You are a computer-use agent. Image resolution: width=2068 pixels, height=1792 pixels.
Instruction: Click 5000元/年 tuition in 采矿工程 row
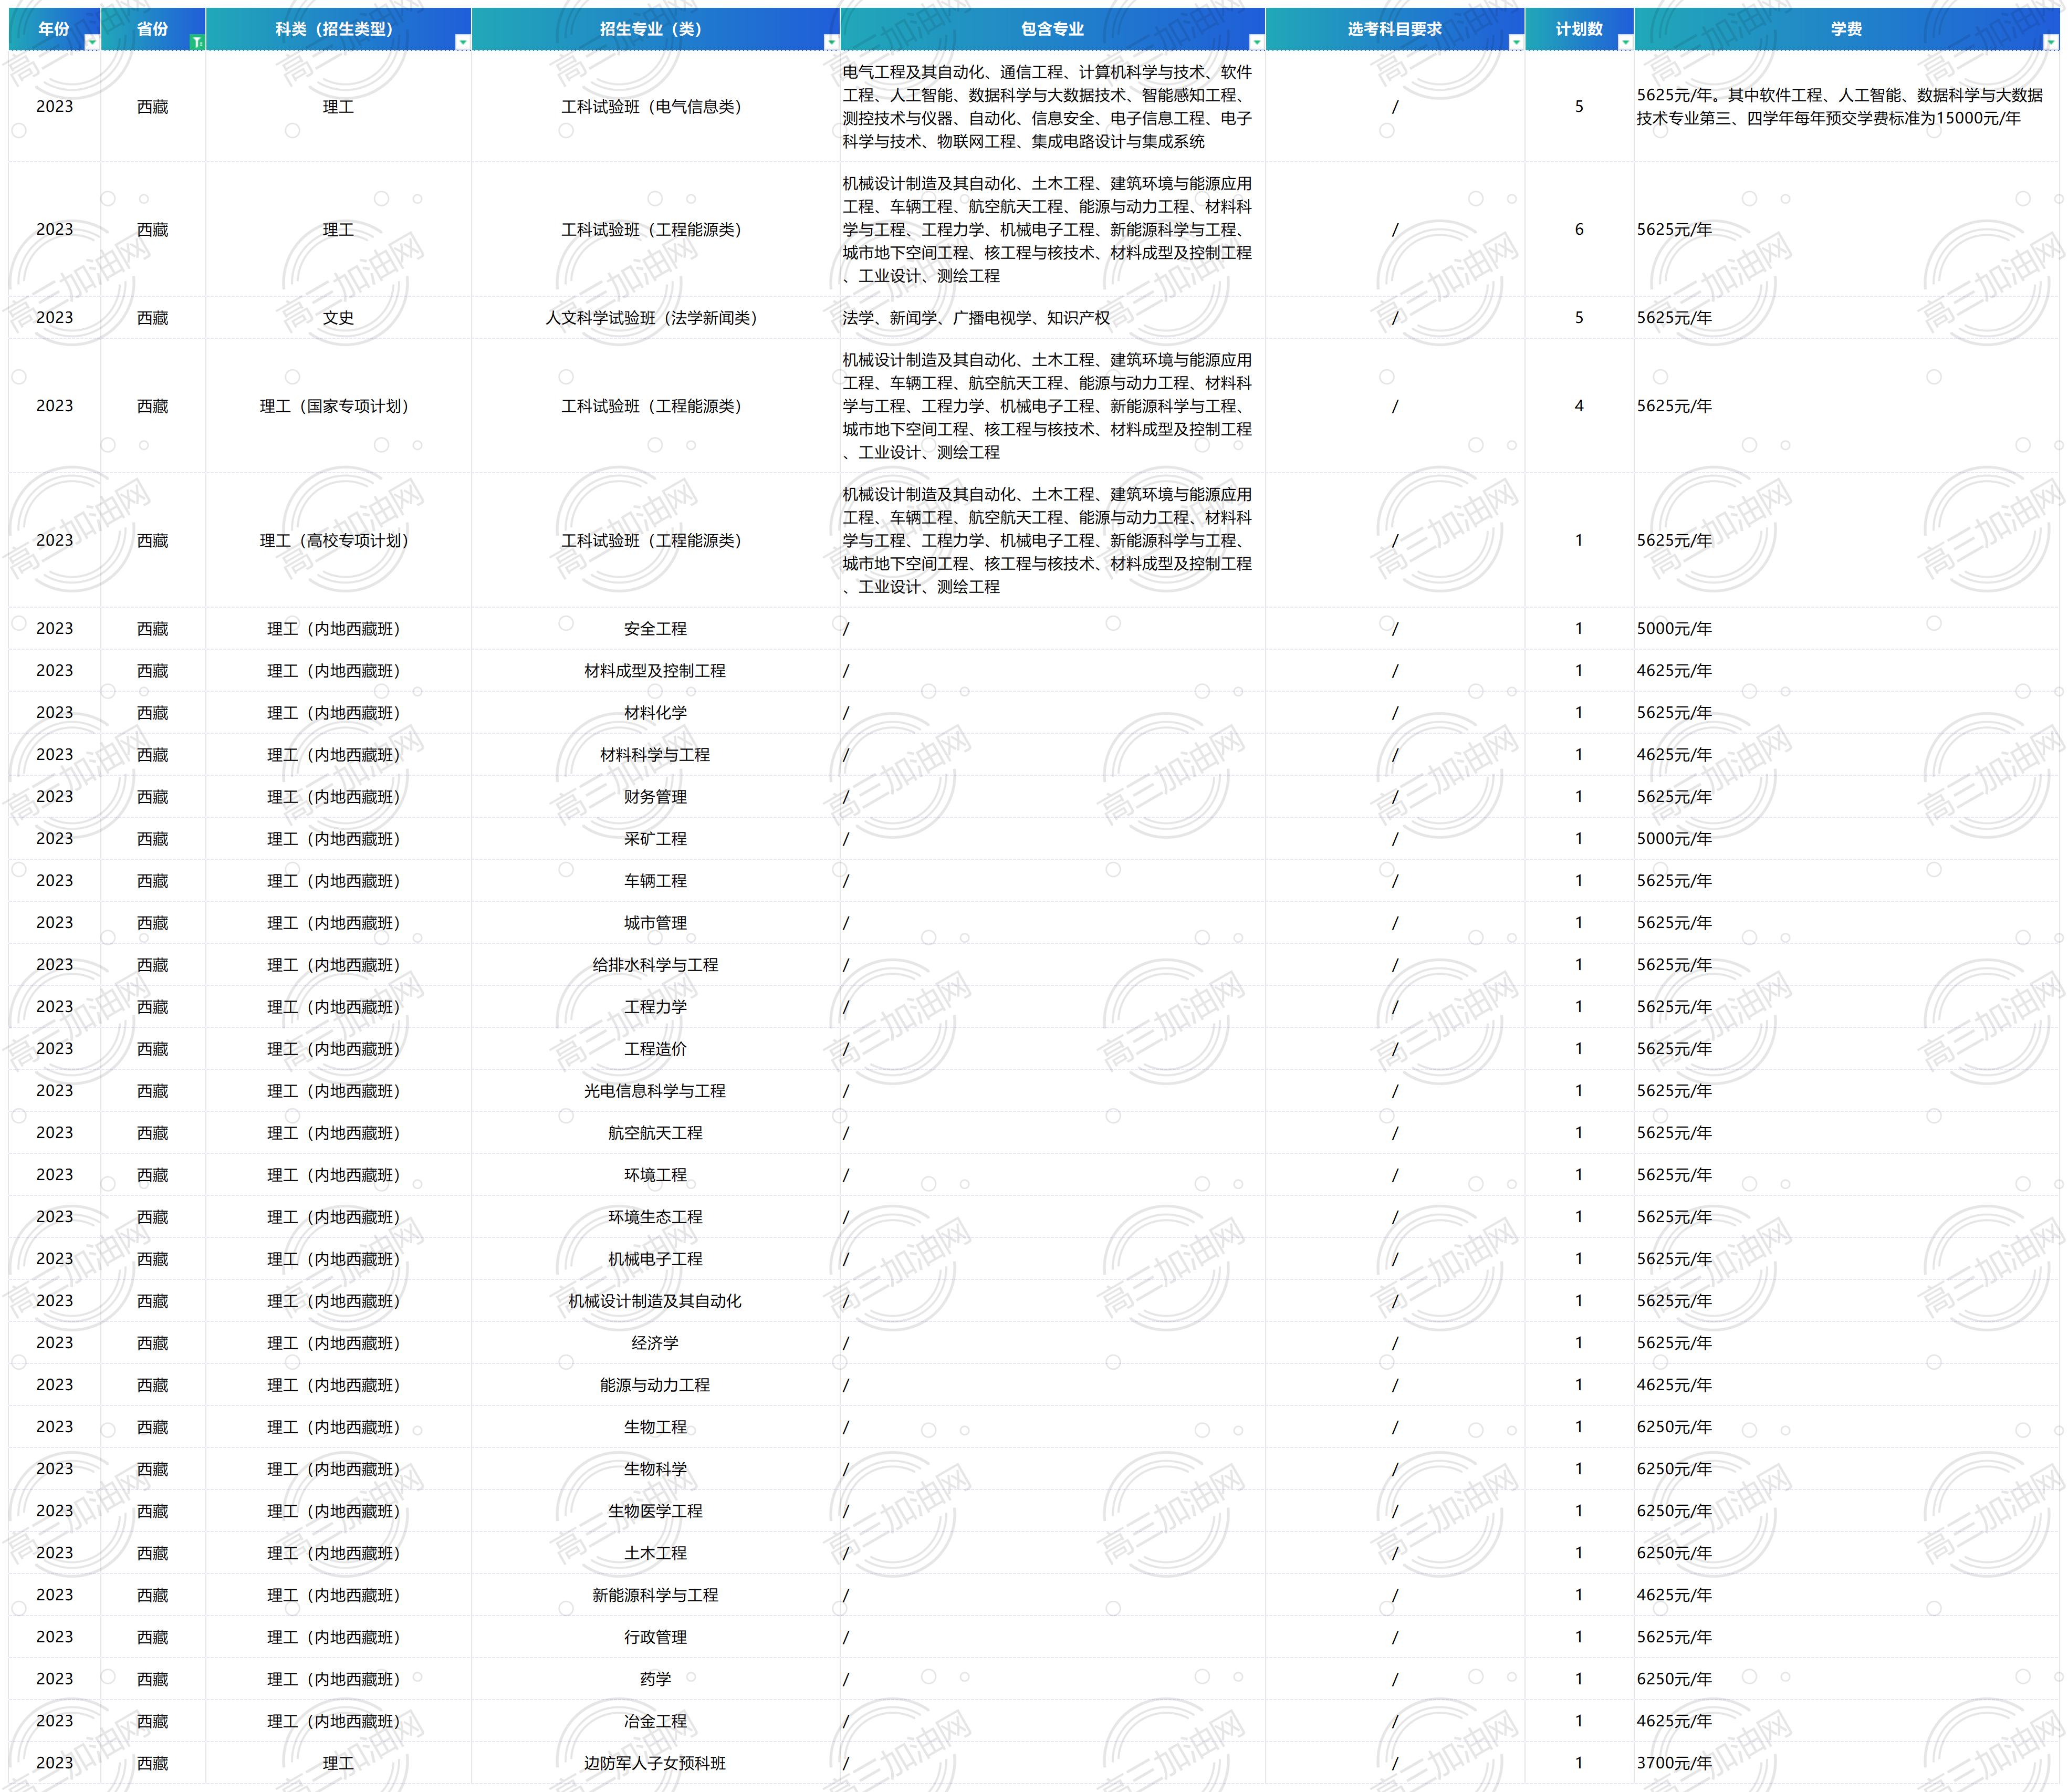1846,839
